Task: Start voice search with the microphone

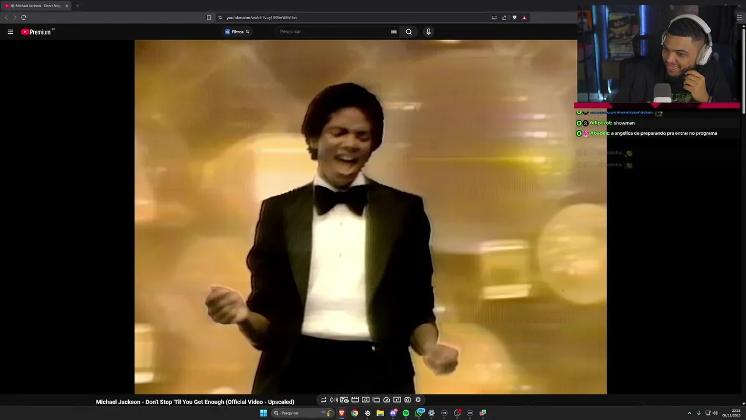Action: pos(428,32)
